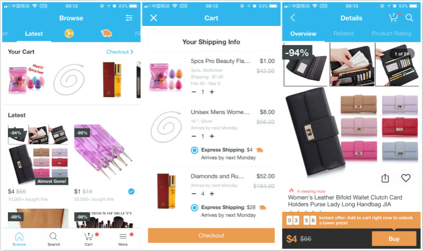Viewport: 423px width, 251px height.
Task: Select Express Shipping $4 radio option
Action: [x=194, y=150]
